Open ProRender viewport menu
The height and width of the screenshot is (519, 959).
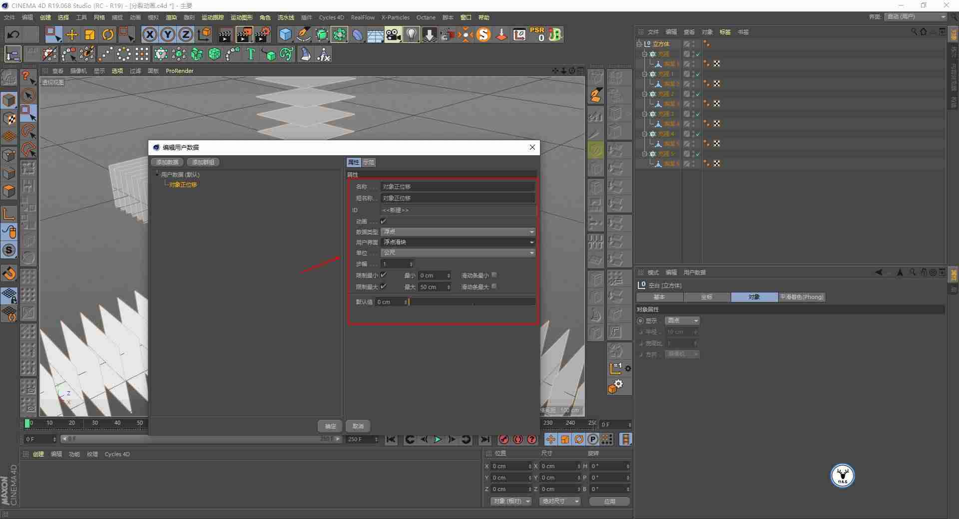179,71
